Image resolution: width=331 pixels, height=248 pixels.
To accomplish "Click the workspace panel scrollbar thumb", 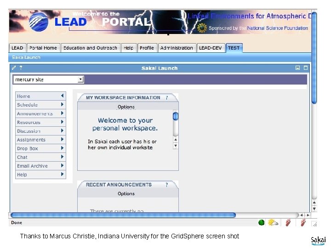I will [x=176, y=116].
